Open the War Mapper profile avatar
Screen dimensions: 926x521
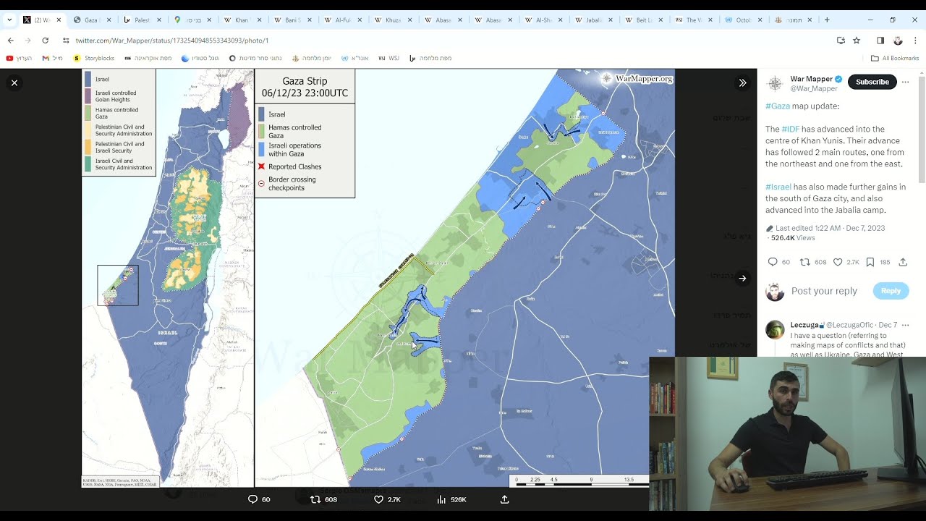[775, 83]
